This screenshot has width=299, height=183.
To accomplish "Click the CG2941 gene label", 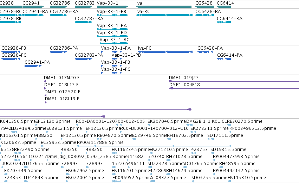I will coord(31,3).
